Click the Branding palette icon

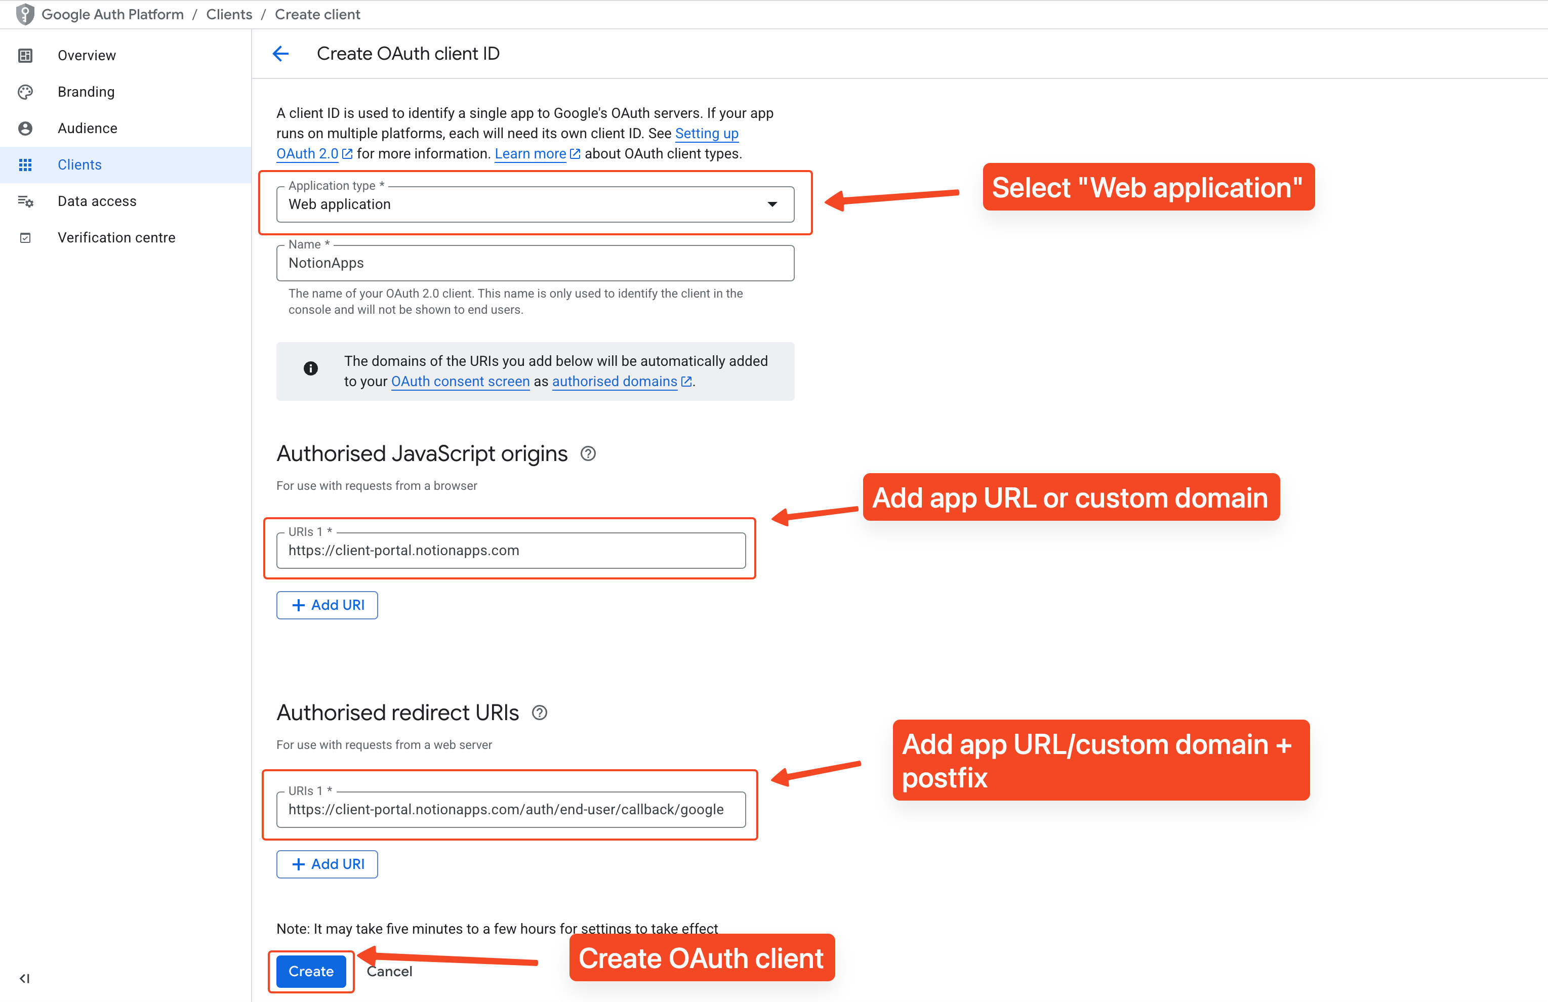[x=25, y=92]
